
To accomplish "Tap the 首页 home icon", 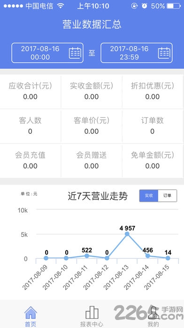I will 31,312.
